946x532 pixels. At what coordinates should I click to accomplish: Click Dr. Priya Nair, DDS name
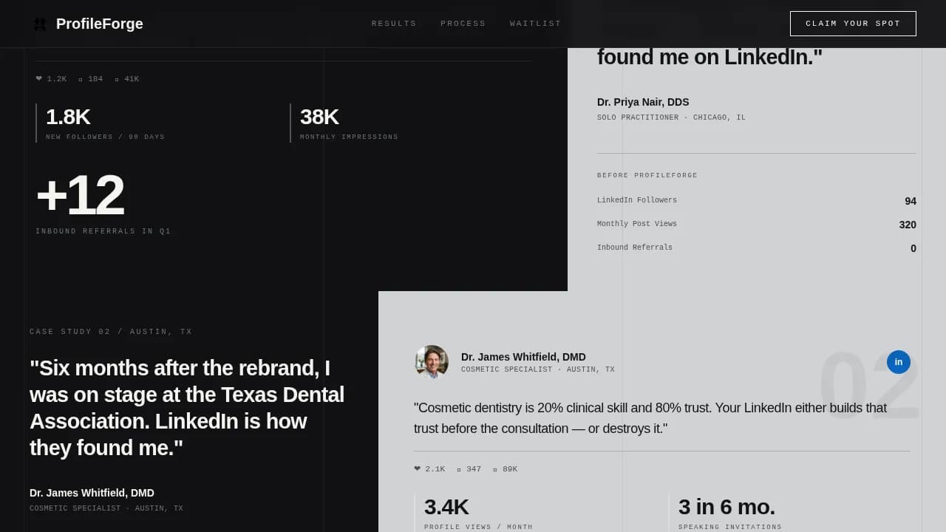coord(643,102)
